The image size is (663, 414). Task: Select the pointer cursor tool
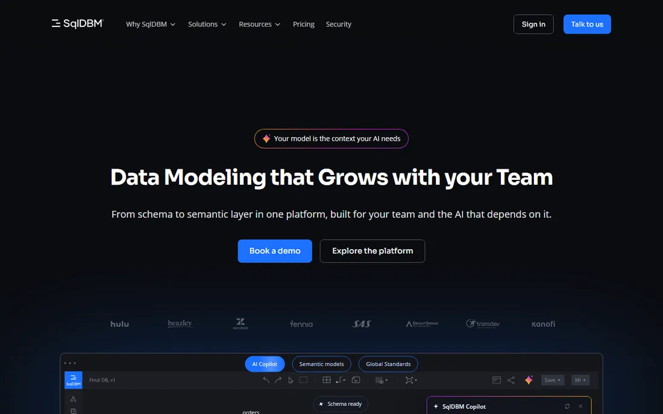coord(291,380)
